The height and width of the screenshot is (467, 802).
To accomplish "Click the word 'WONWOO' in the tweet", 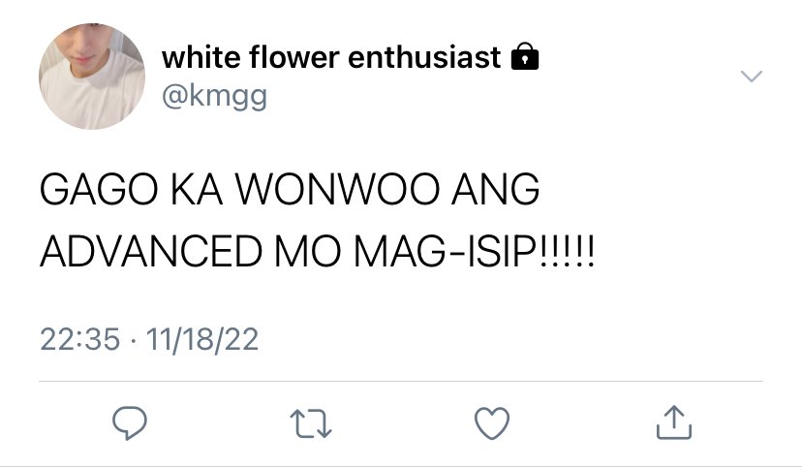I will (337, 189).
